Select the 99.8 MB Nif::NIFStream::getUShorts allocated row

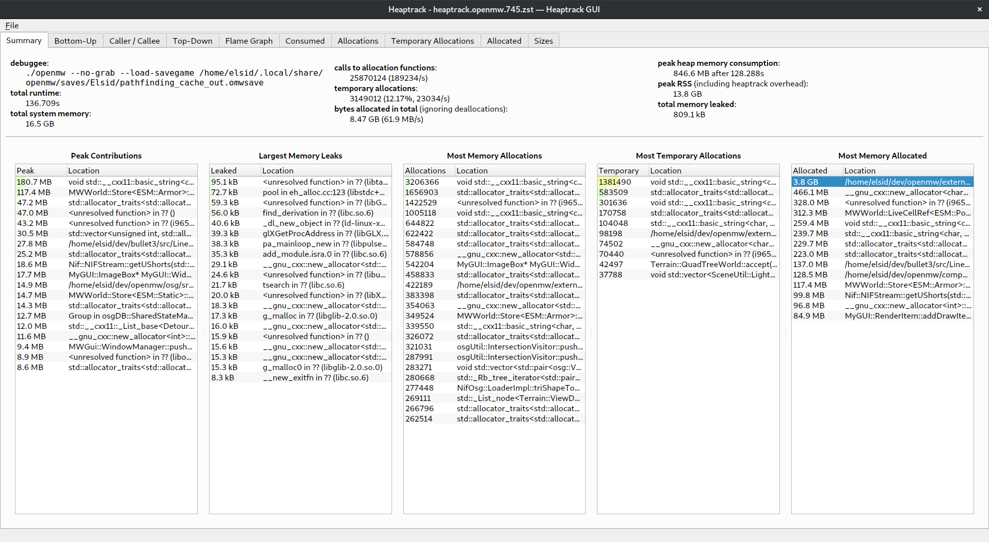882,295
